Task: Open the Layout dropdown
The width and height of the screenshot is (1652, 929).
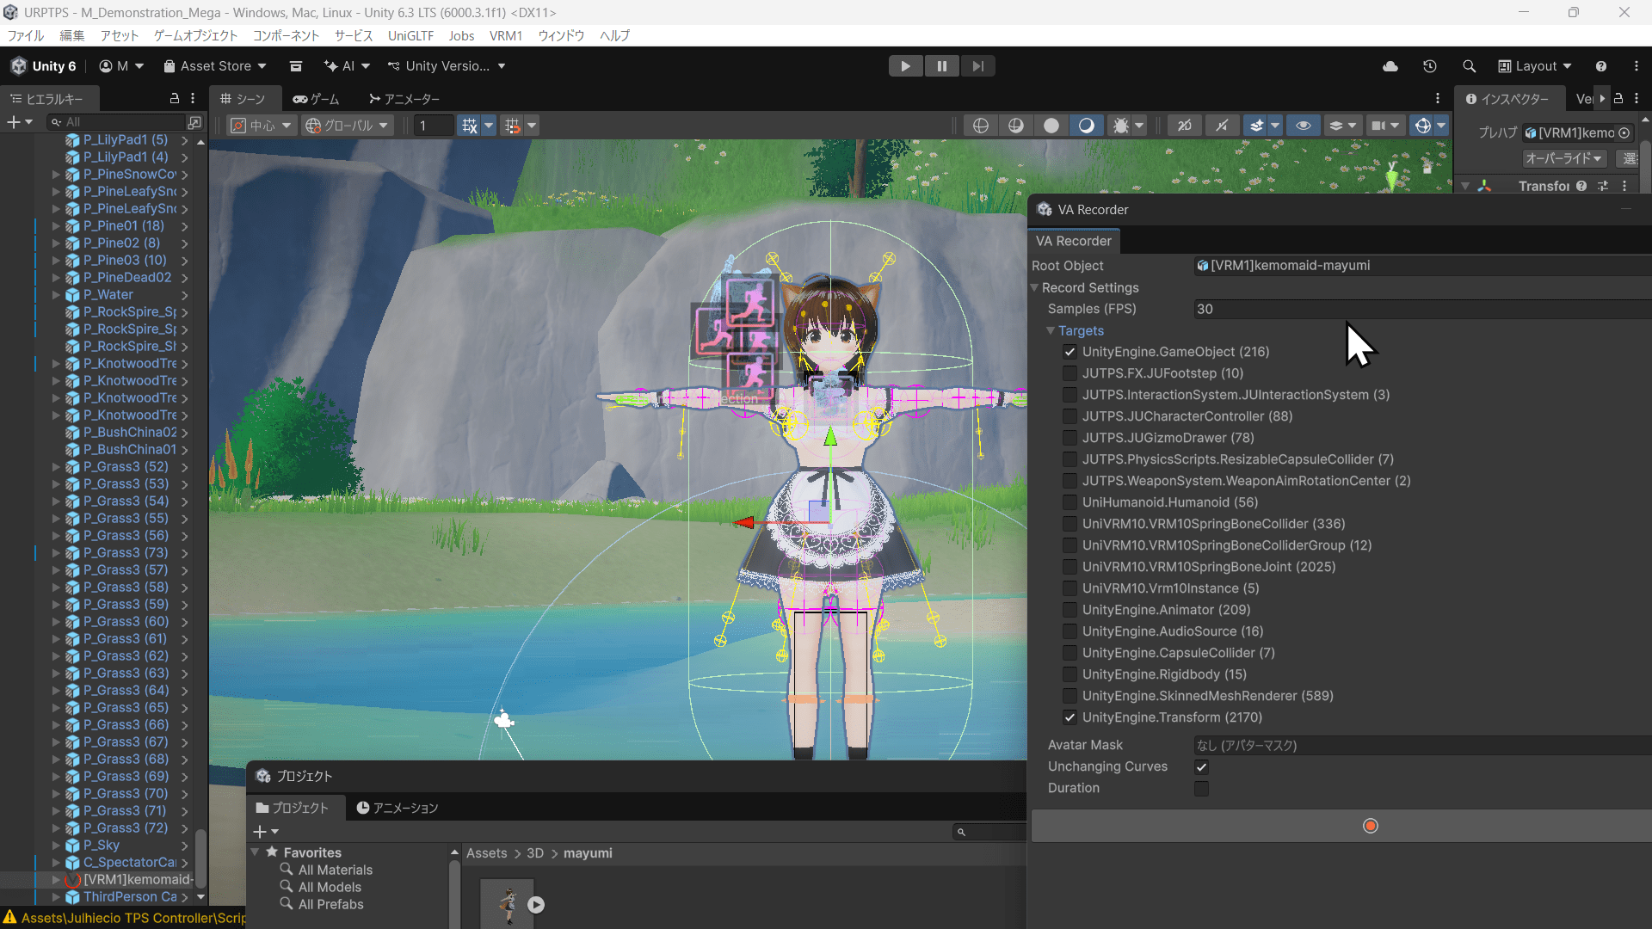Action: [1535, 66]
